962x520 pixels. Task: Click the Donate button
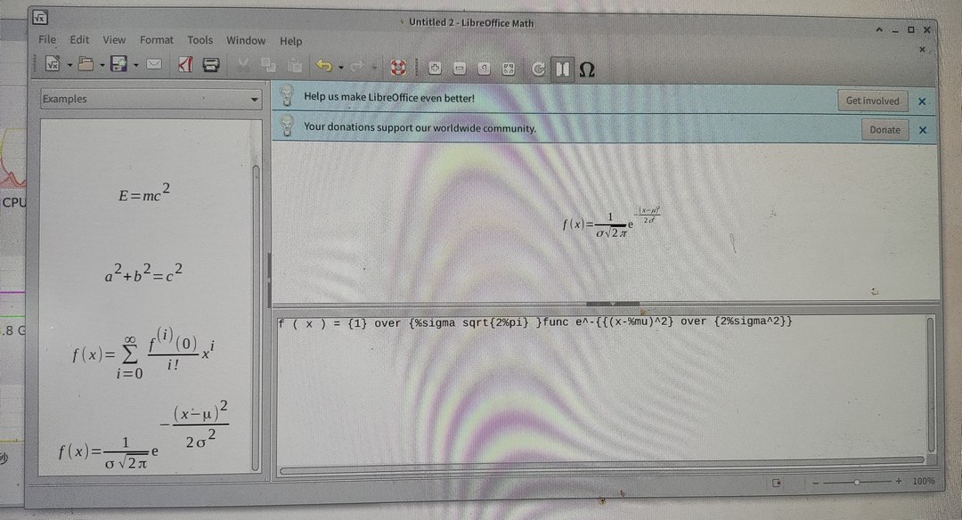pos(884,130)
